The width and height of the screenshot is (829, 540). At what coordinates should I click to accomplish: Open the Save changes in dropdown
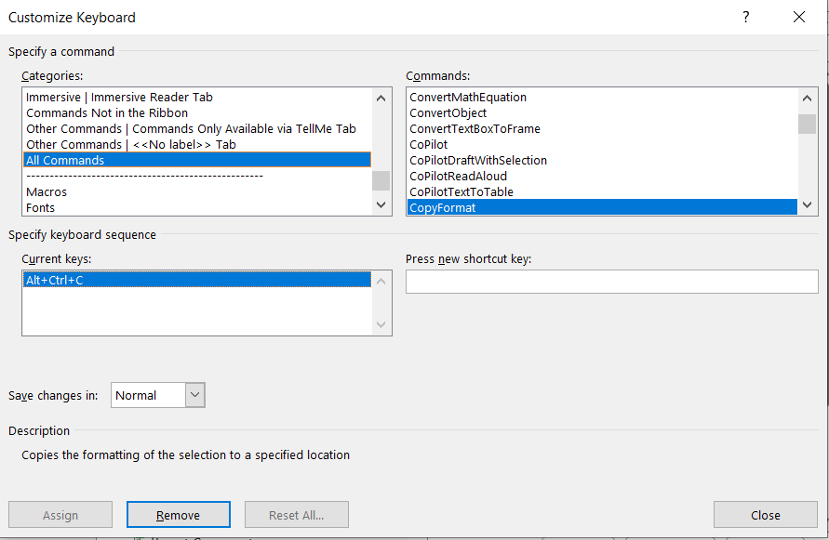(x=194, y=395)
